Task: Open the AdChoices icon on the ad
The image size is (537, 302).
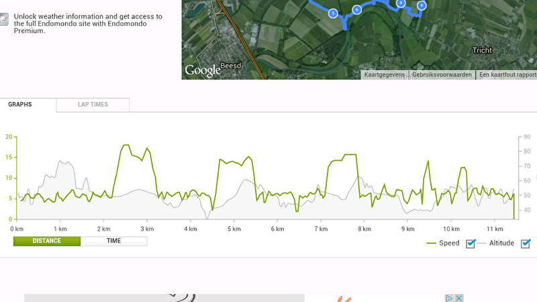Action: click(449, 298)
